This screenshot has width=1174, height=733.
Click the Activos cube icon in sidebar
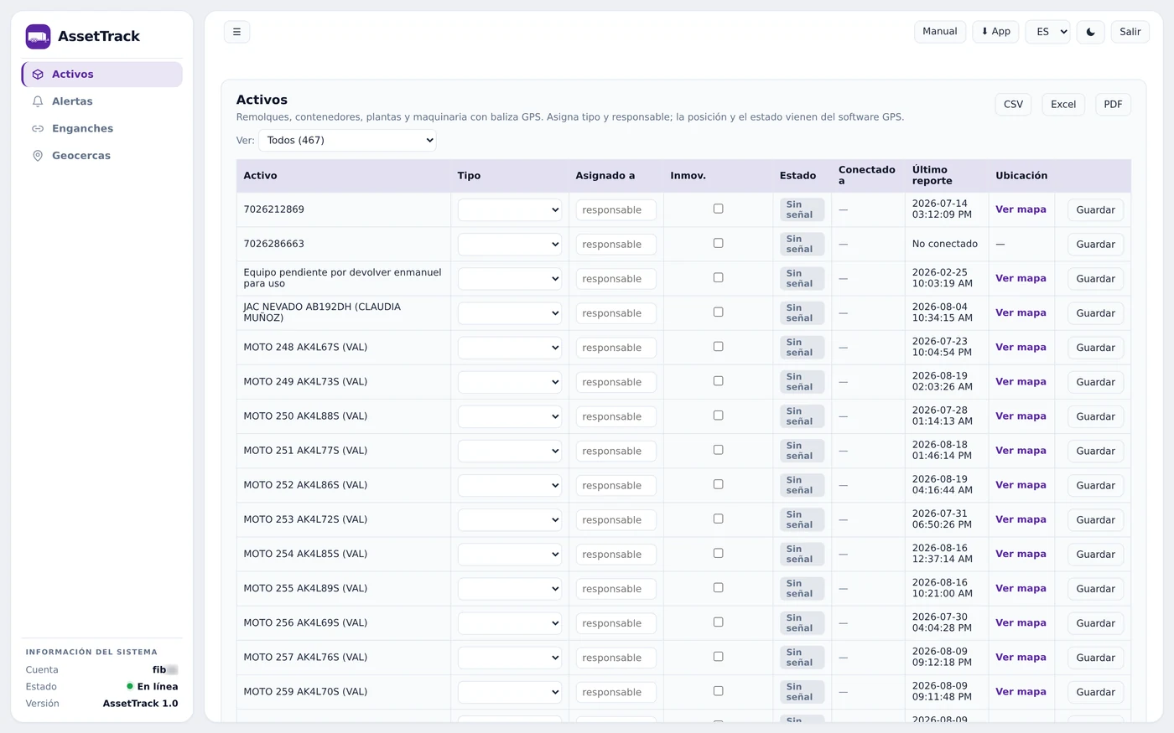pyautogui.click(x=38, y=75)
